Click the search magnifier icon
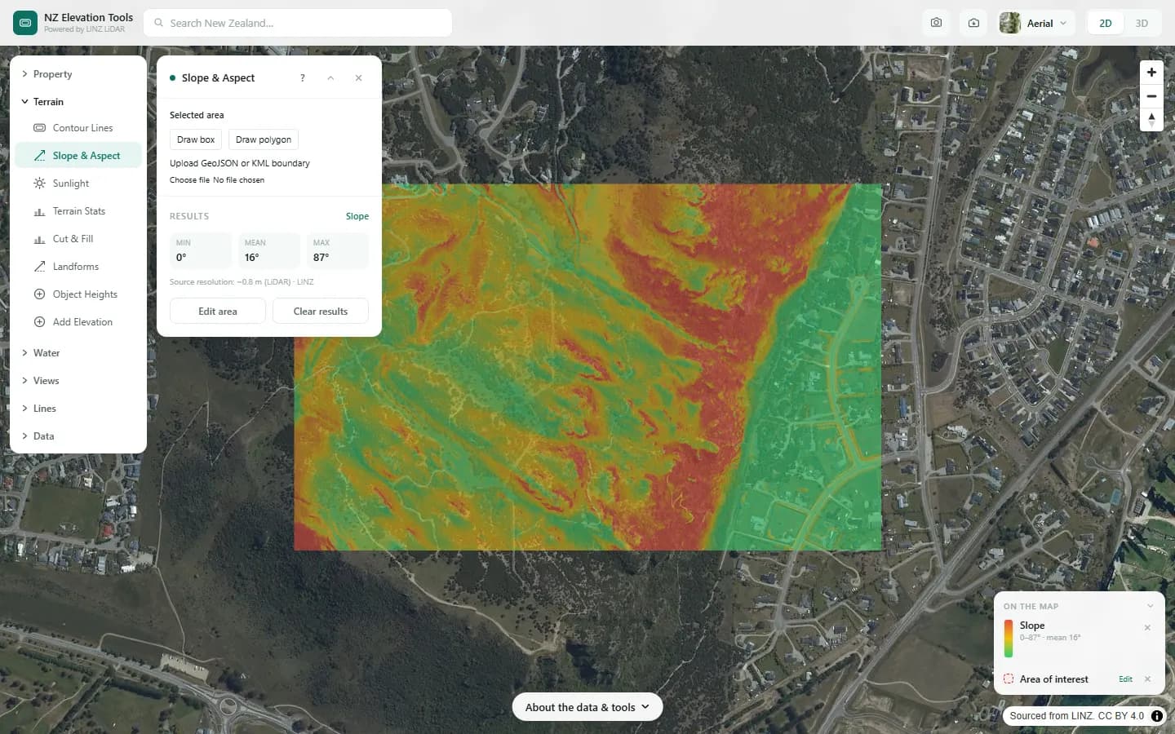This screenshot has width=1175, height=734. (x=159, y=23)
